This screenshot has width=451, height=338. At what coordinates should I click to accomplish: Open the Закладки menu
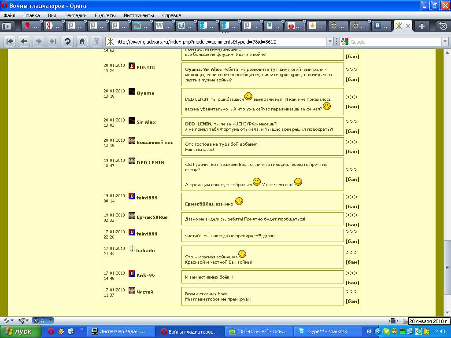75,15
